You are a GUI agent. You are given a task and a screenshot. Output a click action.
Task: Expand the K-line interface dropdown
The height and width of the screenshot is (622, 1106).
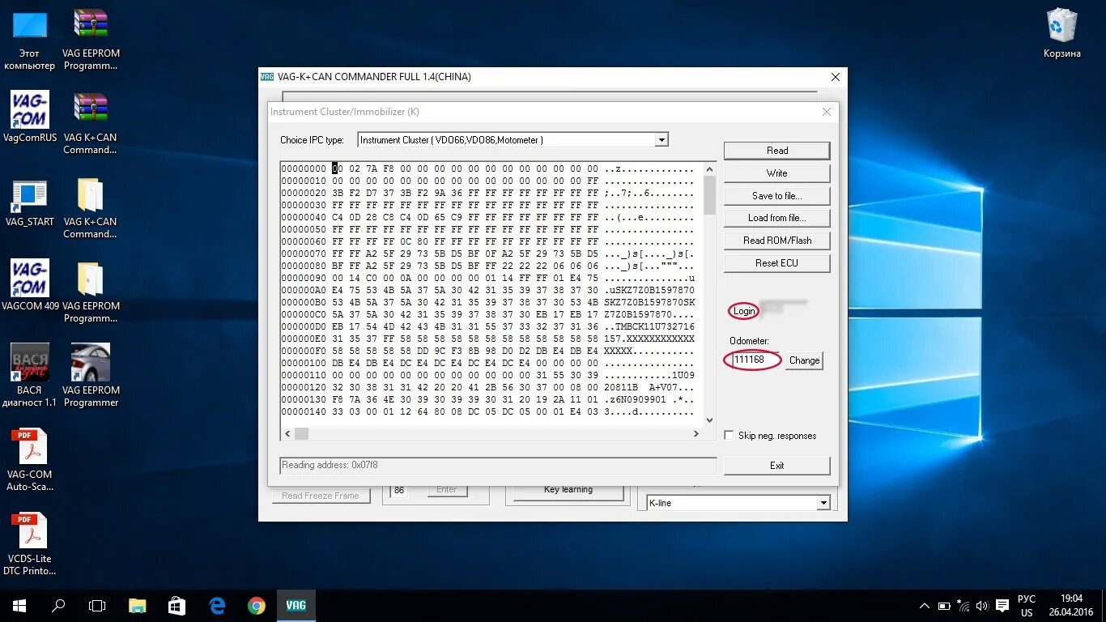823,503
